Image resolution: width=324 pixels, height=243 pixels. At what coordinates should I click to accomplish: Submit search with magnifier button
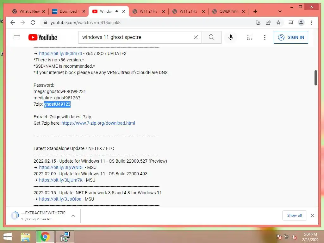(212, 37)
